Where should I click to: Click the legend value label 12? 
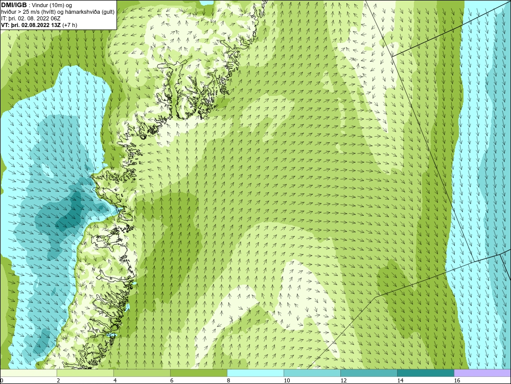(x=343, y=380)
